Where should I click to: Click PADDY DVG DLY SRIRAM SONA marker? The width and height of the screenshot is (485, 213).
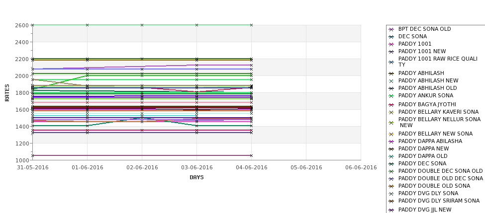tap(391, 201)
